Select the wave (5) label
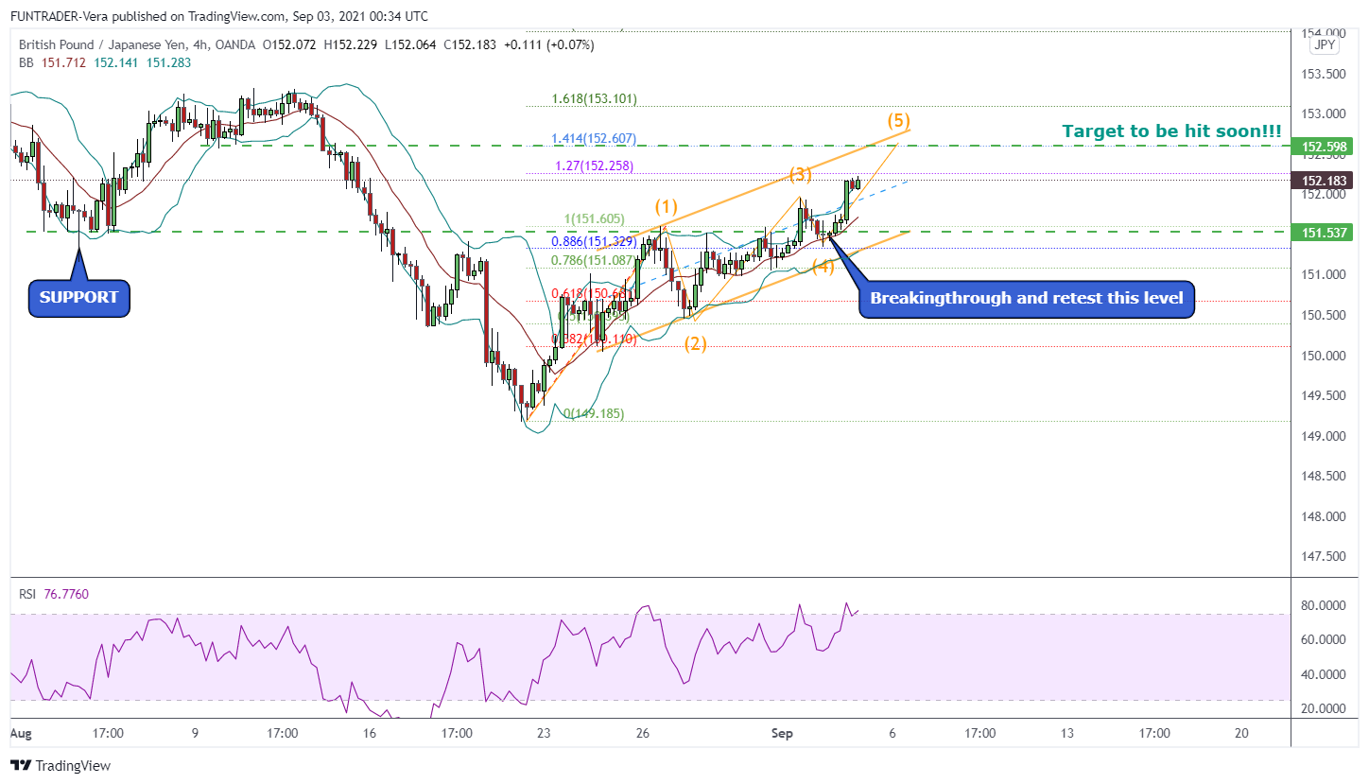 coord(898,120)
